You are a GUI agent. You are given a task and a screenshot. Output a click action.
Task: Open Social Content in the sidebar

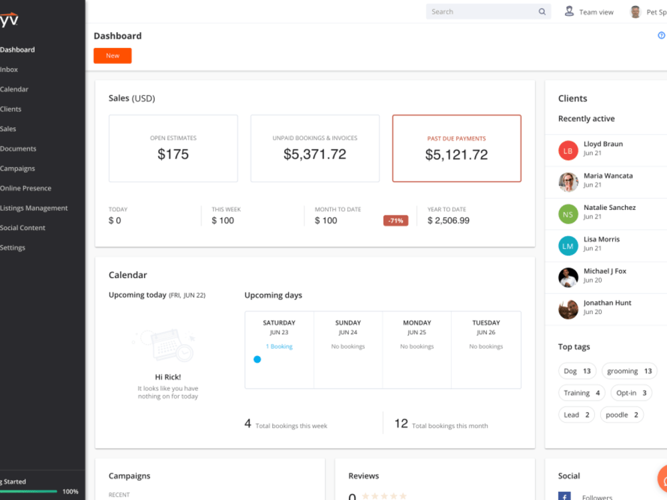pos(23,227)
